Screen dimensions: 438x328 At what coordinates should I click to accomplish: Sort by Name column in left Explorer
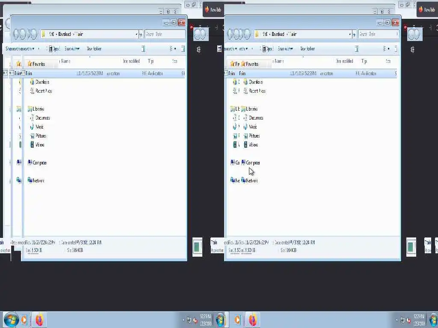[x=66, y=61]
